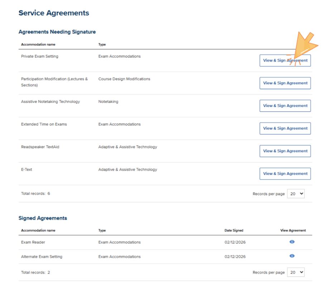Select Participation Modification (Lectures & Sections) text

[x=54, y=82]
